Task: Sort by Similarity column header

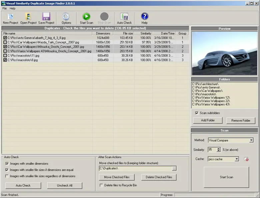Action: [x=143, y=33]
